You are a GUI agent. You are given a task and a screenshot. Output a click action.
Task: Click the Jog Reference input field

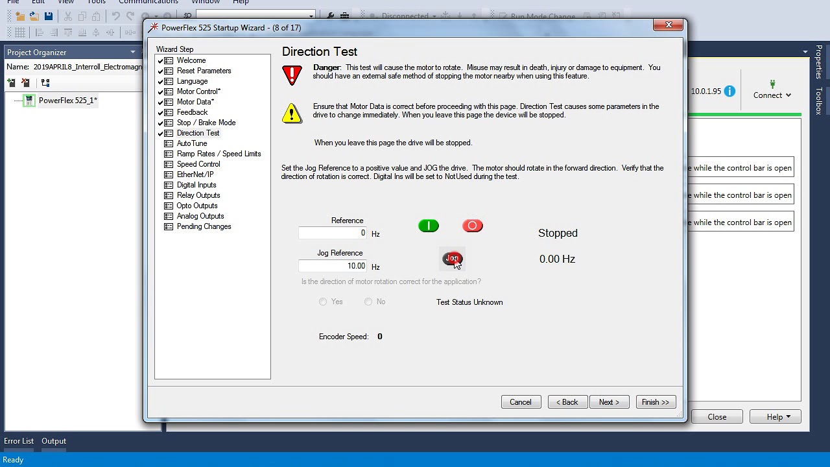(x=333, y=266)
